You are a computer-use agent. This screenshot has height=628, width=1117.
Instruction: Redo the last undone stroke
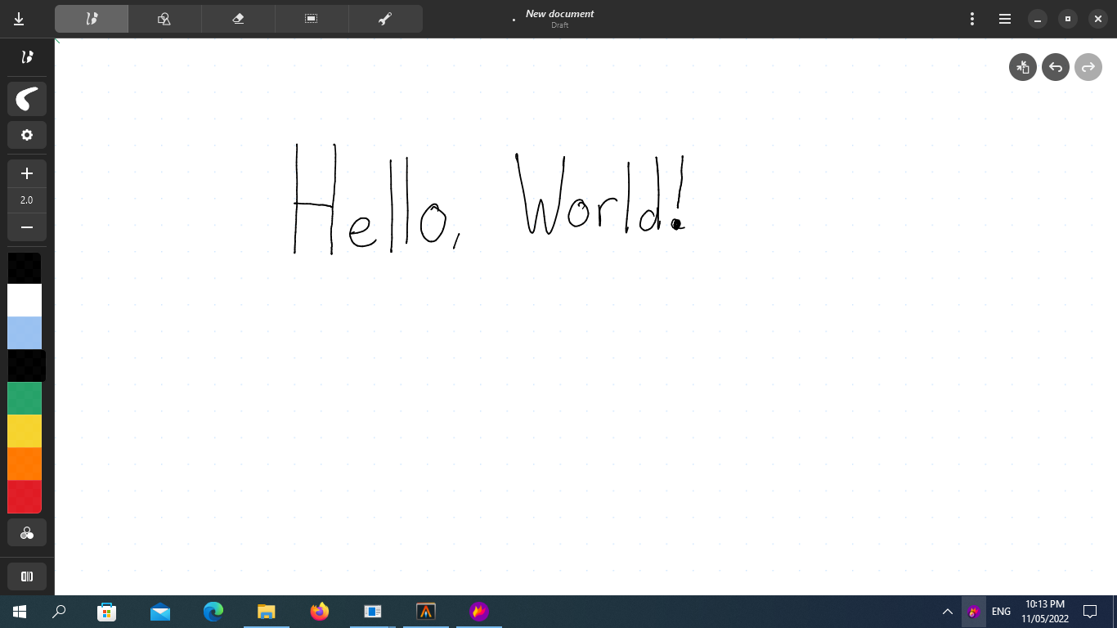1088,67
